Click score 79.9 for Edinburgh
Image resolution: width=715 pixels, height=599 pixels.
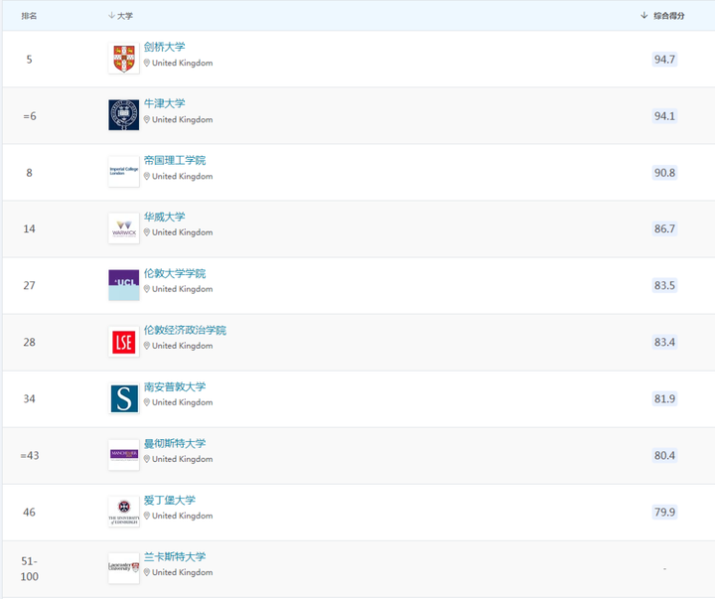click(664, 512)
